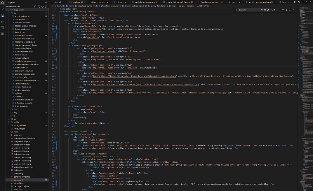This screenshot has height=191, width=313.
Task: Toggle Match Whole Word in find widget
Action: [265, 10]
